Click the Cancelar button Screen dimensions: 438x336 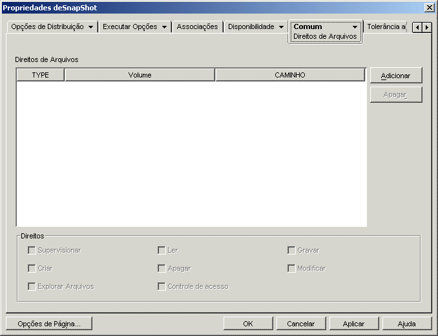[301, 324]
